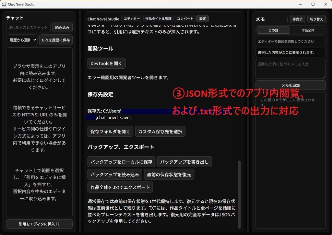This screenshot has width=332, height=235.
Task: Click メモを追加 button
Action: (290, 85)
